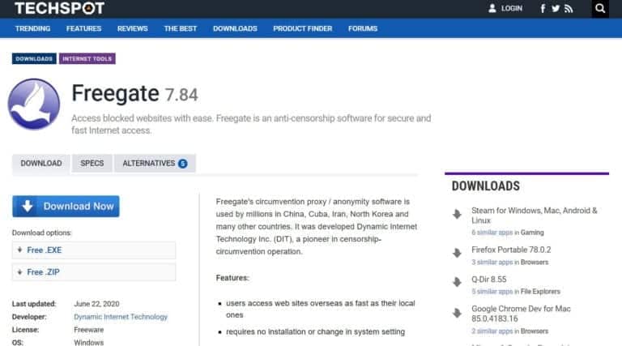Viewport: 622px width, 346px height.
Task: Click the Internet Tools category tag
Action: [88, 59]
